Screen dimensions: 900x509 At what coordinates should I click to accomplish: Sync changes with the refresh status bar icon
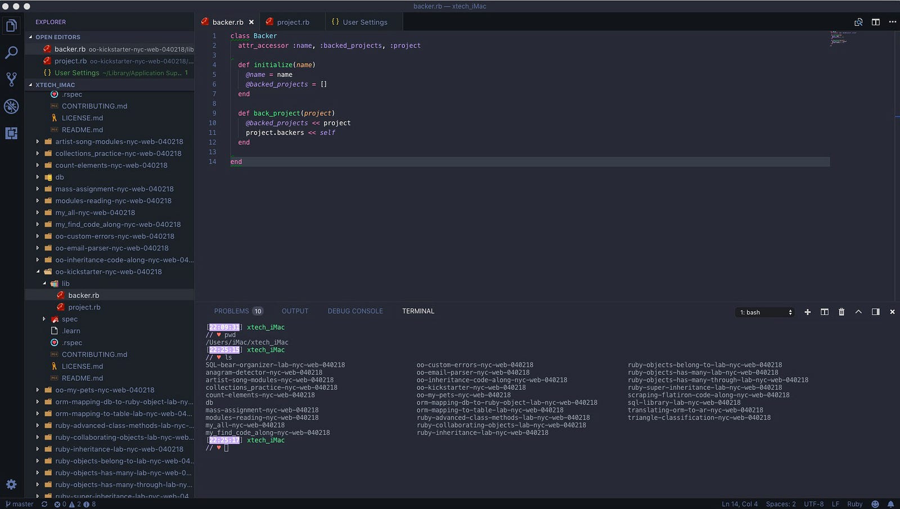pyautogui.click(x=45, y=504)
